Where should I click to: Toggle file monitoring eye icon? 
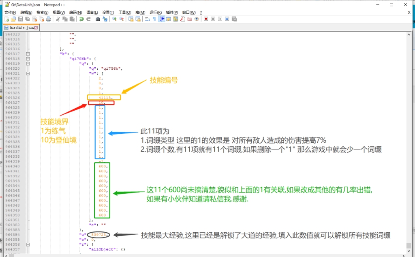pos(197,19)
